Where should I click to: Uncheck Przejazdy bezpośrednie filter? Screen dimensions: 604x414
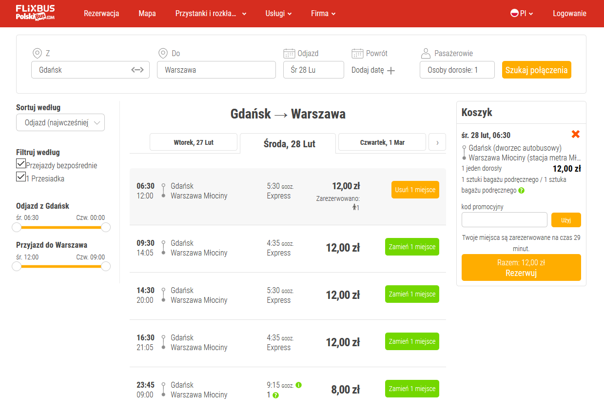point(21,163)
